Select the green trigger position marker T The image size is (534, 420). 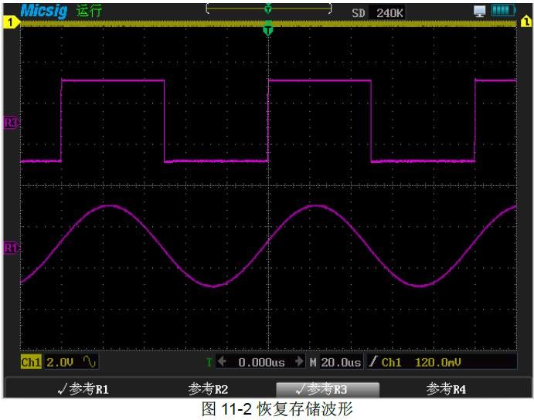point(268,30)
